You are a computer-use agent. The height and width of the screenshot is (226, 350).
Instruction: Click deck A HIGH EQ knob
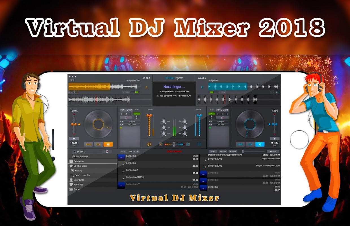[164, 121]
